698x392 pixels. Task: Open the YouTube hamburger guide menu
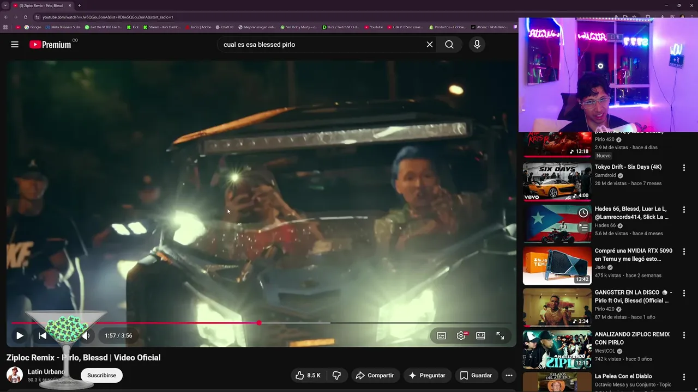tap(15, 45)
